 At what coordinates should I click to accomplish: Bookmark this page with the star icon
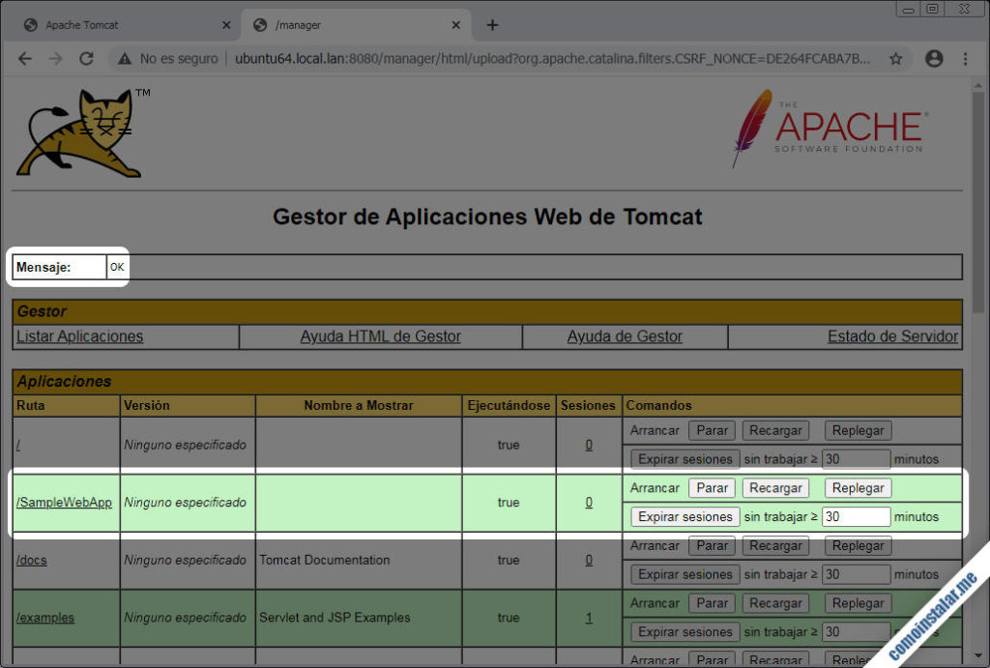coord(895,59)
